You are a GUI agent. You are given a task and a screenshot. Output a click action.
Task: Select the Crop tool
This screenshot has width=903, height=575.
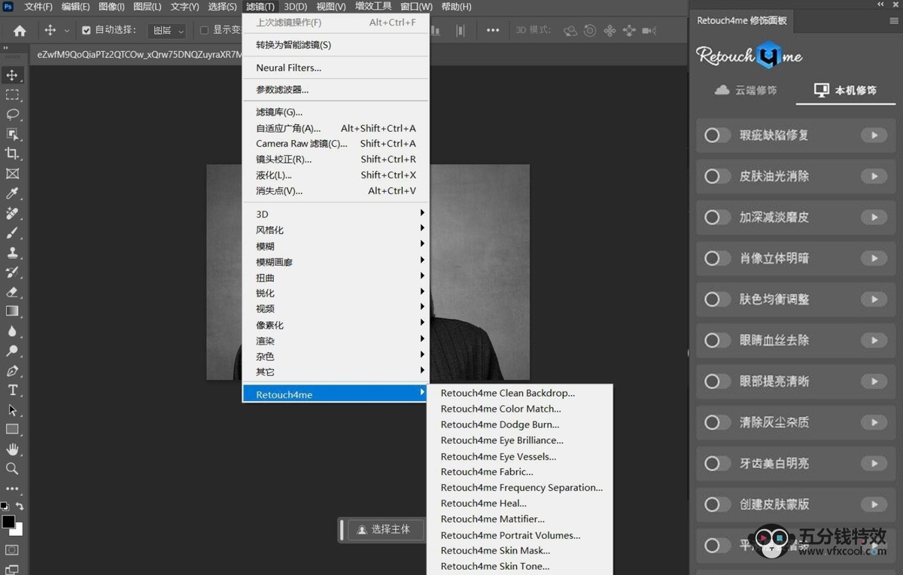[13, 154]
